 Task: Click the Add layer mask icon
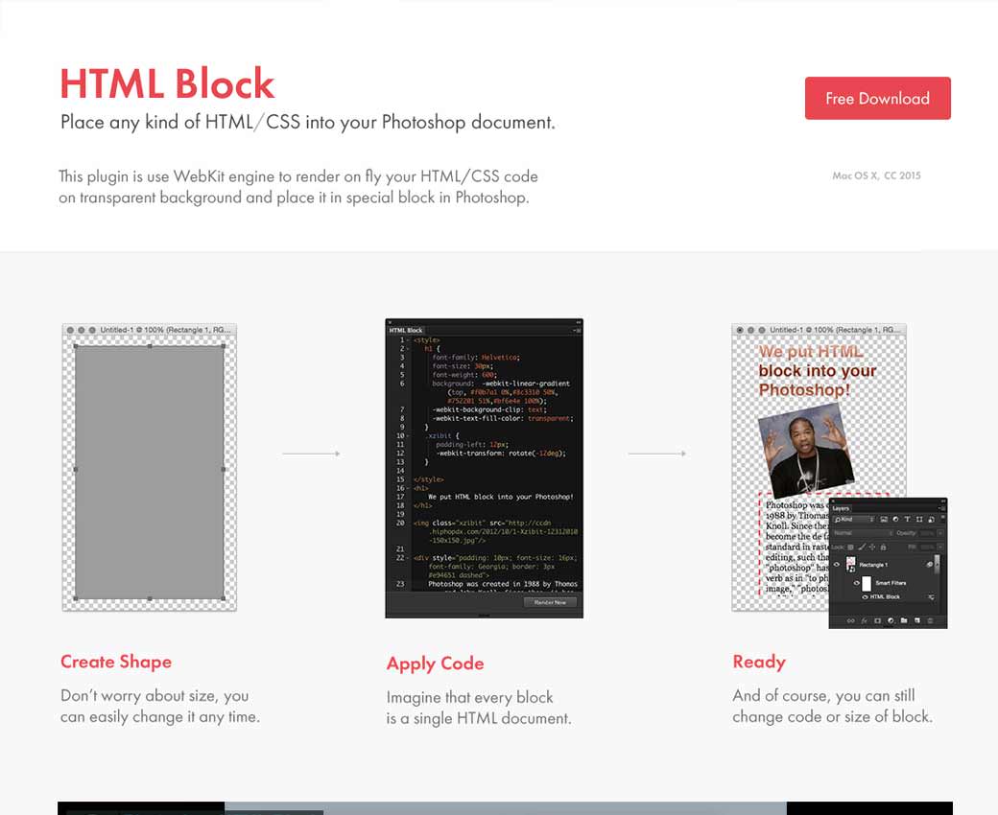(x=878, y=620)
